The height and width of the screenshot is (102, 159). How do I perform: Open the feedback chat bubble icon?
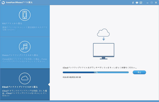point(137,3)
